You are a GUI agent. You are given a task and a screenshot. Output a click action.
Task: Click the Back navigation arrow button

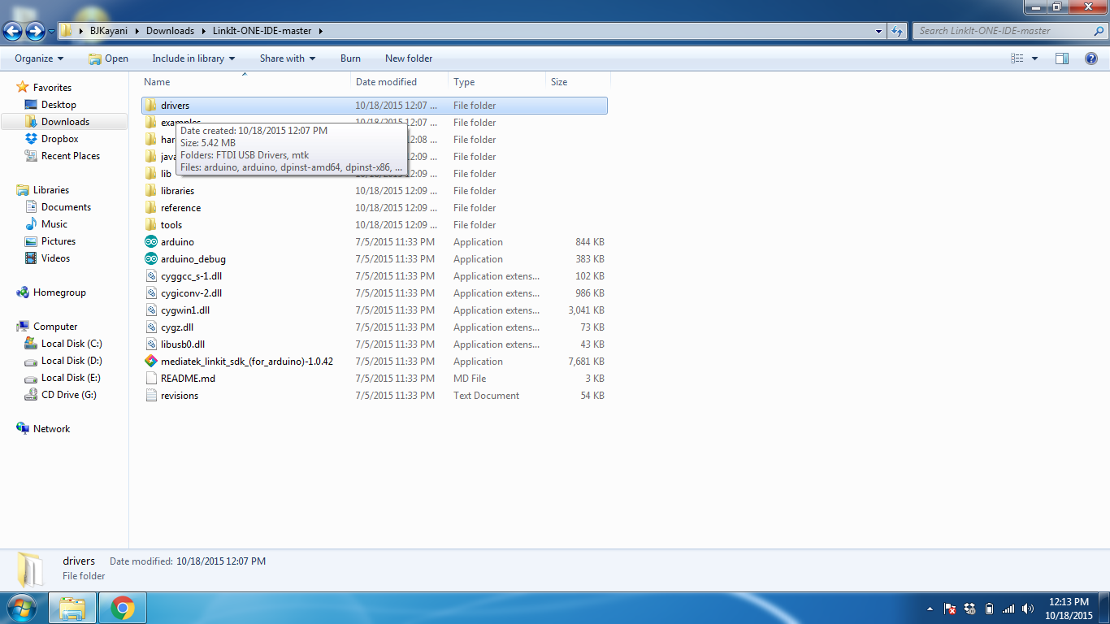pyautogui.click(x=12, y=31)
